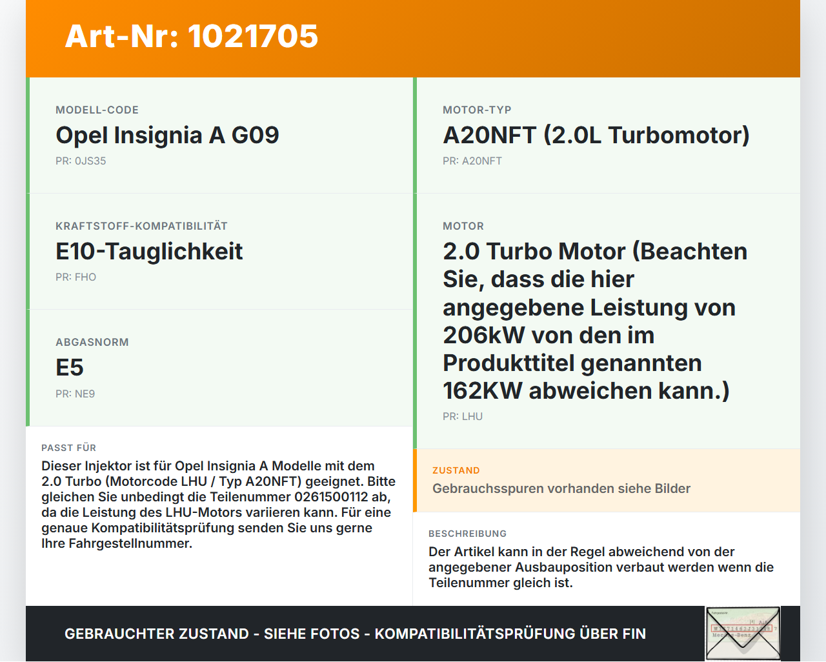Select the 'MODELL-CODE' label
This screenshot has height=662, width=826.
point(97,110)
